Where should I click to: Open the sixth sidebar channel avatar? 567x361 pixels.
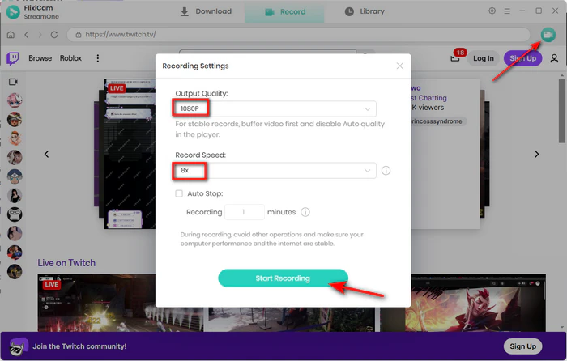click(x=15, y=196)
